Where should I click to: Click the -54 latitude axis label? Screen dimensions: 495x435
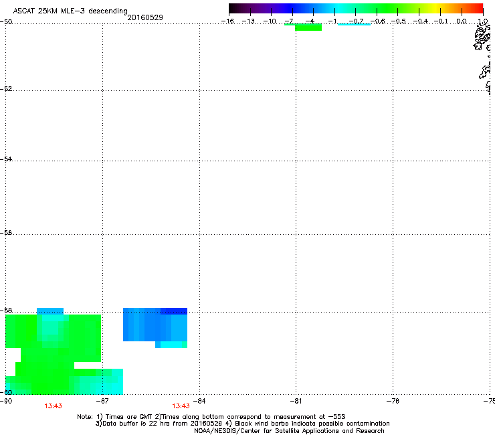pyautogui.click(x=6, y=159)
